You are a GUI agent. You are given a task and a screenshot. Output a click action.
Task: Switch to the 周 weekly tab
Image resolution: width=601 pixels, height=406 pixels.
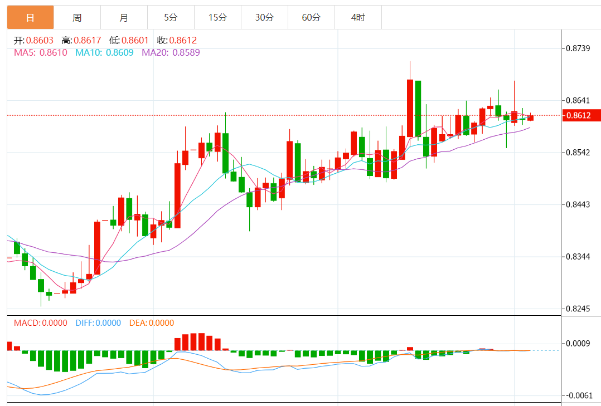click(x=77, y=17)
